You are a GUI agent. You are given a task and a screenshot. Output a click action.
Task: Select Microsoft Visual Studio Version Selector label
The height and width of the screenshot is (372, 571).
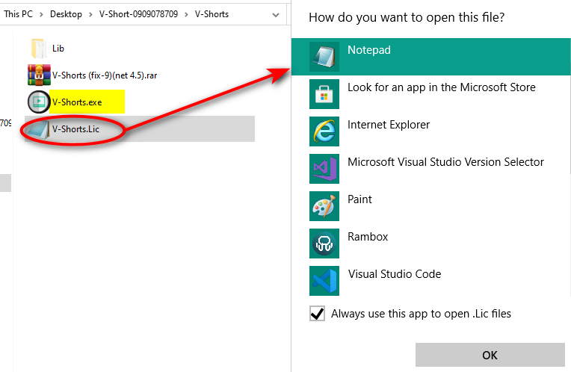pyautogui.click(x=445, y=162)
